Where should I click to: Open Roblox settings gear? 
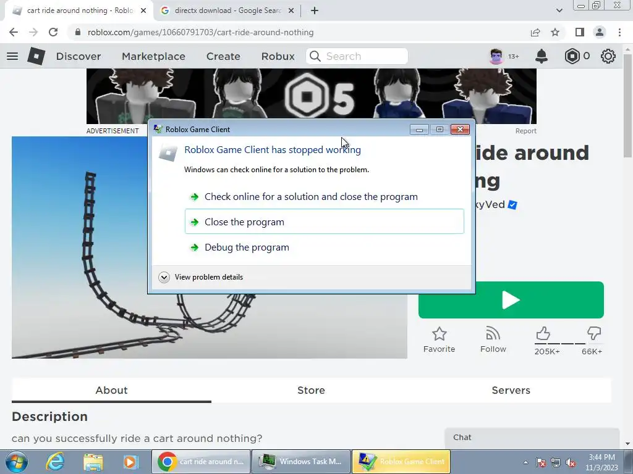click(608, 56)
